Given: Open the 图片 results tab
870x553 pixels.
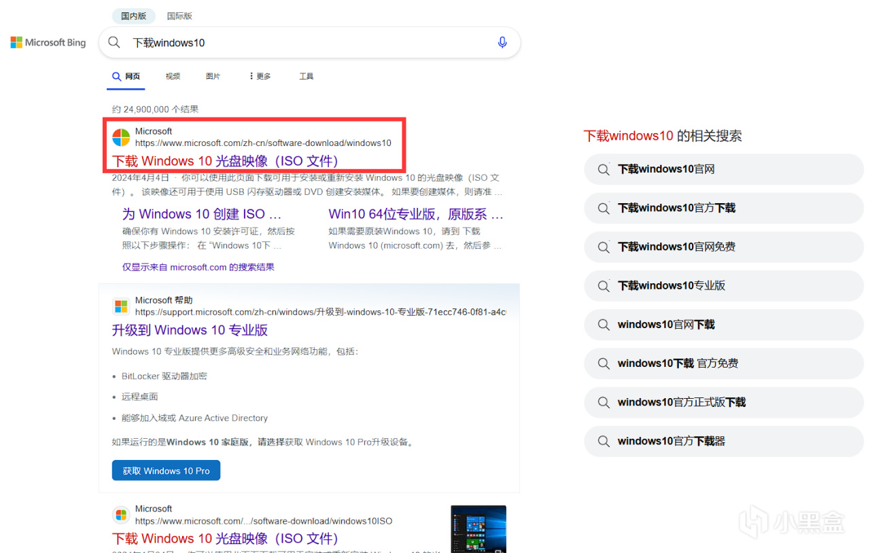Looking at the screenshot, I should pyautogui.click(x=213, y=77).
